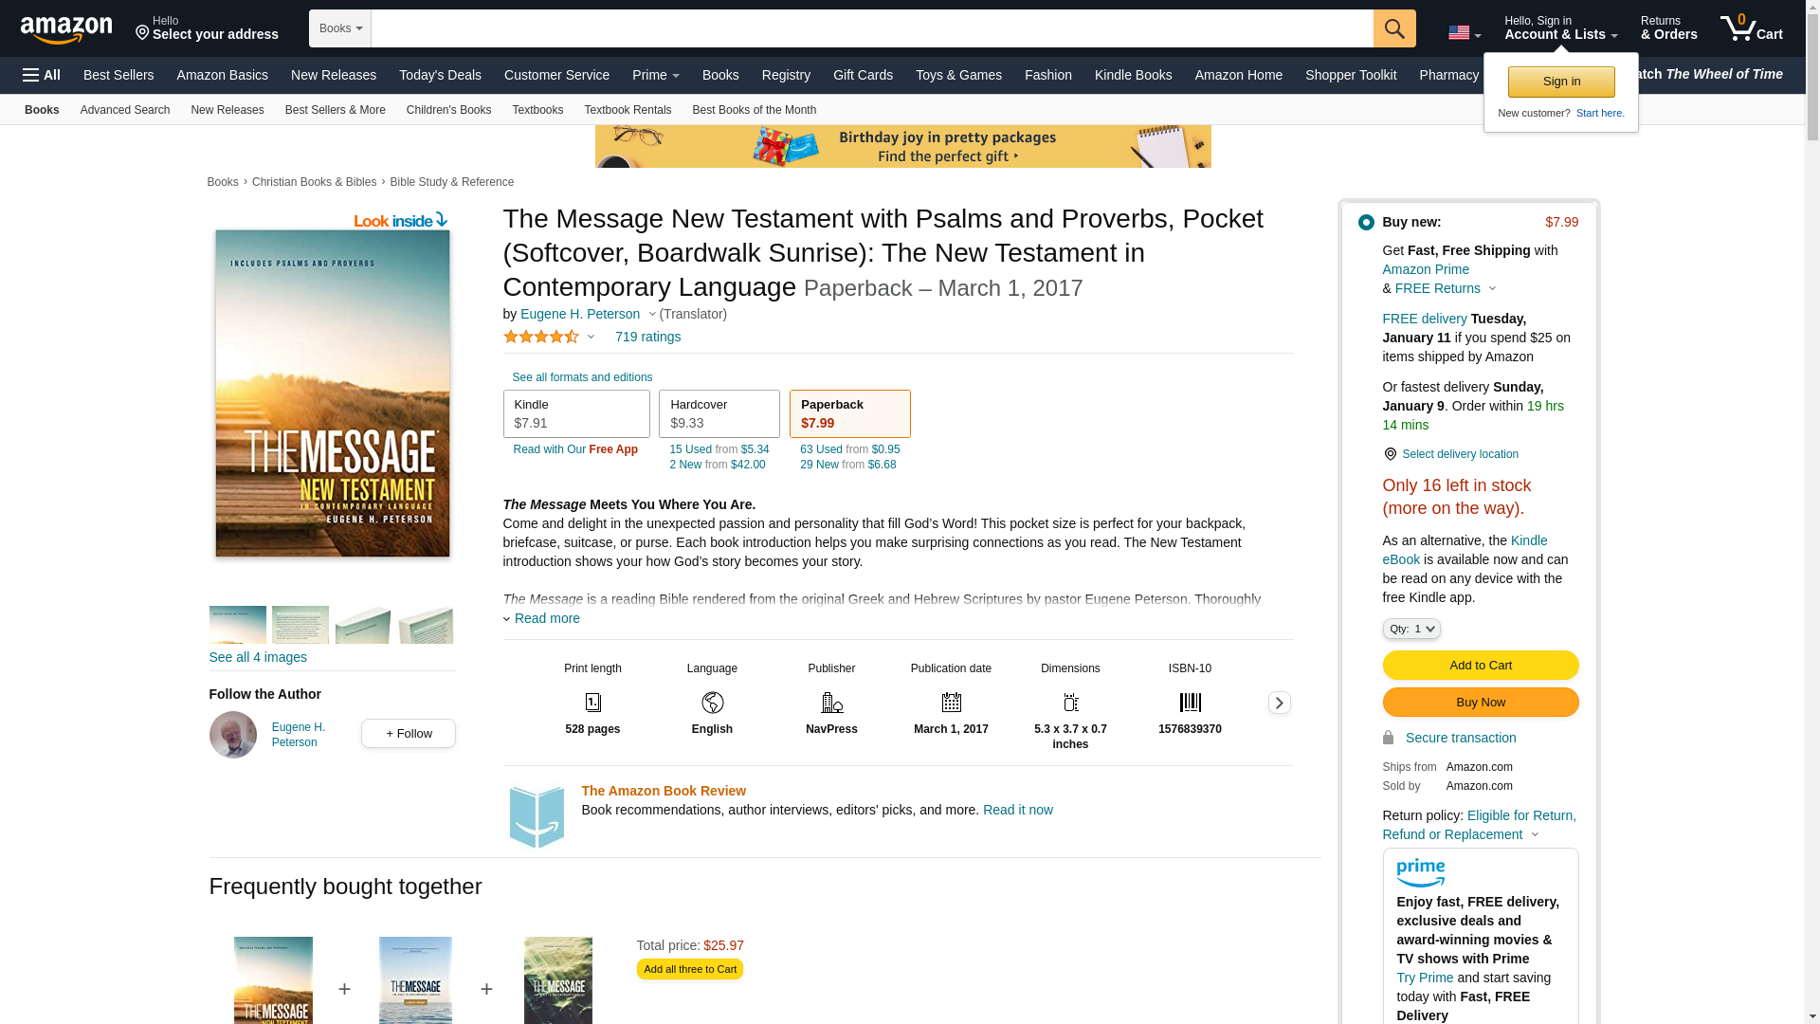Screen dimensions: 1820x1024
Task: Select the Paperback format option
Action: pyautogui.click(x=849, y=414)
